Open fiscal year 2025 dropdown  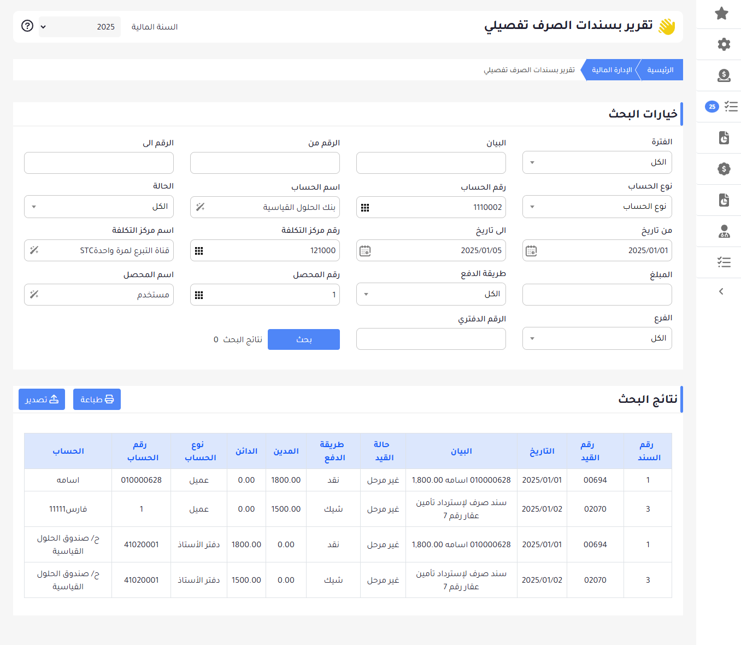80,27
